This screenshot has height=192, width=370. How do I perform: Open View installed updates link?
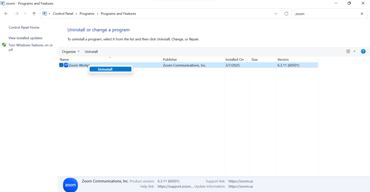pyautogui.click(x=26, y=38)
